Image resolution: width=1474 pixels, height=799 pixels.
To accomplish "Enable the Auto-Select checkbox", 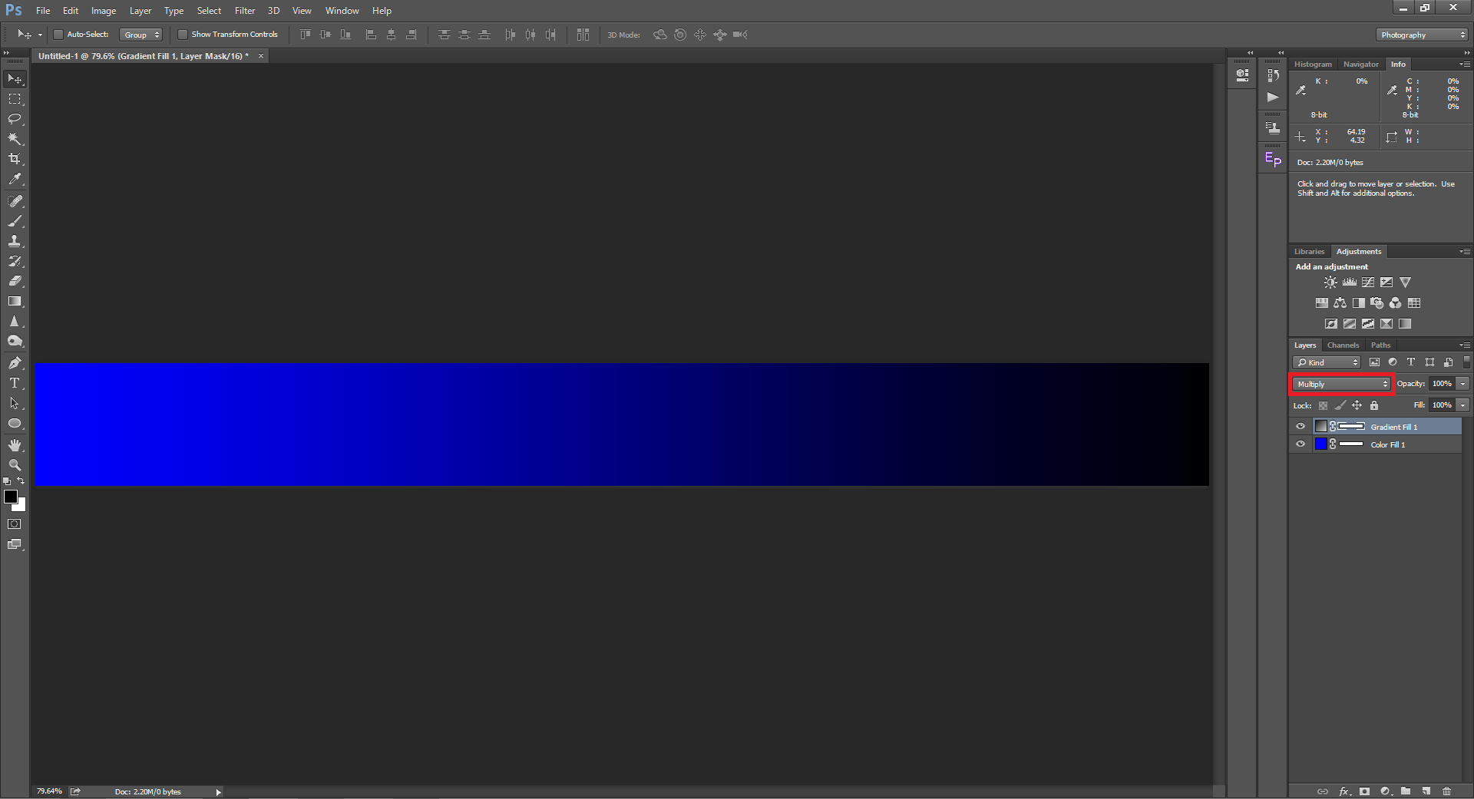I will (58, 35).
